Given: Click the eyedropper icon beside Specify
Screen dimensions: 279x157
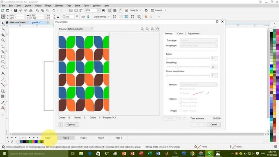Looking at the screenshot, I should coord(208,93).
